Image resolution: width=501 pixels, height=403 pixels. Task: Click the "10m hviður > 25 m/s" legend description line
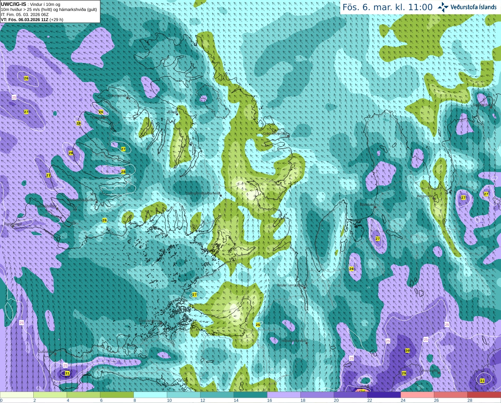pos(49,9)
